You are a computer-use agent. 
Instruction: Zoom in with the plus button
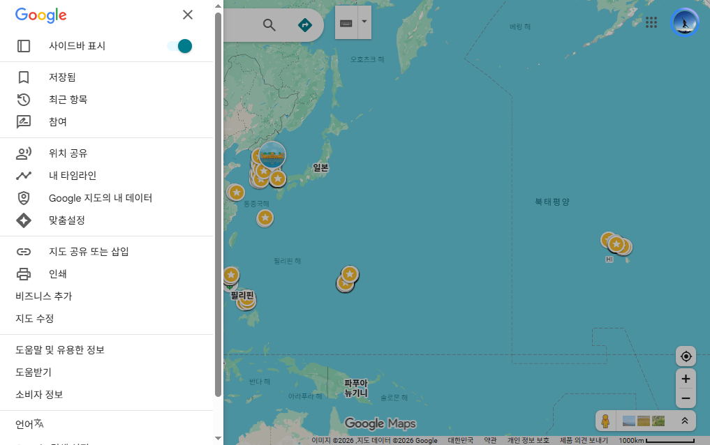[x=686, y=379]
